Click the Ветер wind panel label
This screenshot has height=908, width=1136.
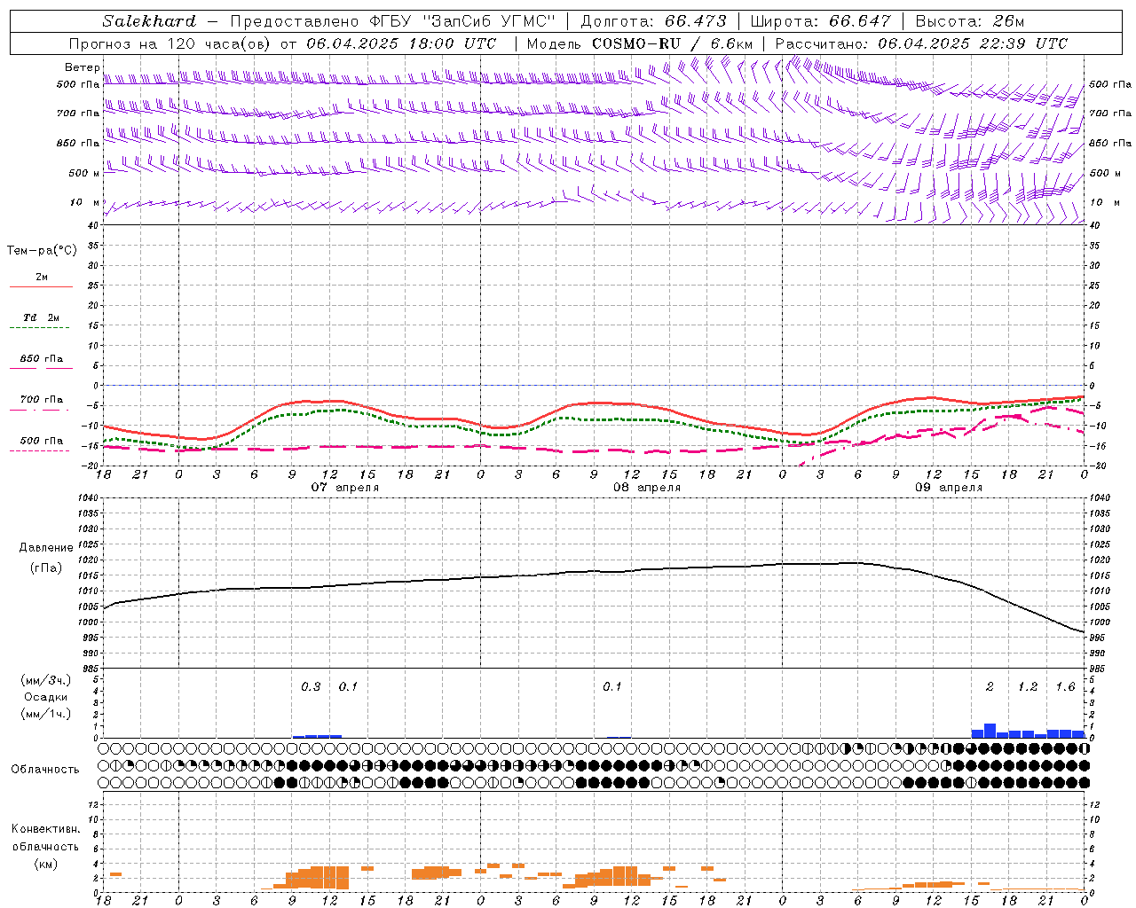(82, 67)
